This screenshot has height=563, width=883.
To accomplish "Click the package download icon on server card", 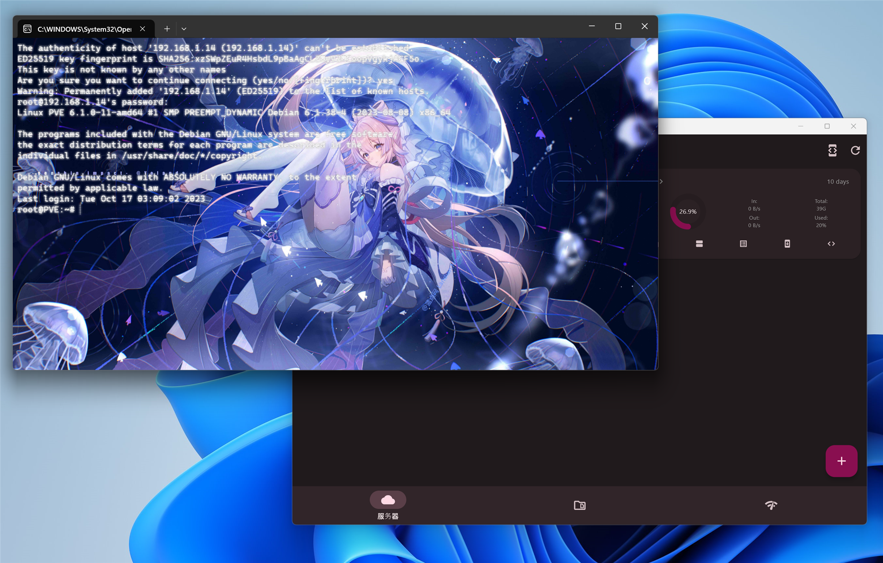I will click(x=787, y=244).
